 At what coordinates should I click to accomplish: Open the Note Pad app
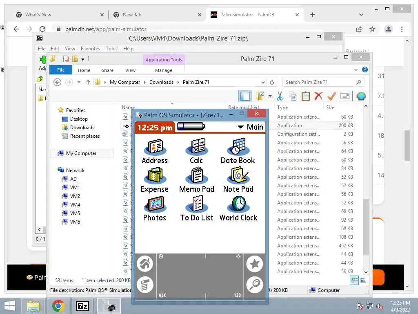click(238, 179)
